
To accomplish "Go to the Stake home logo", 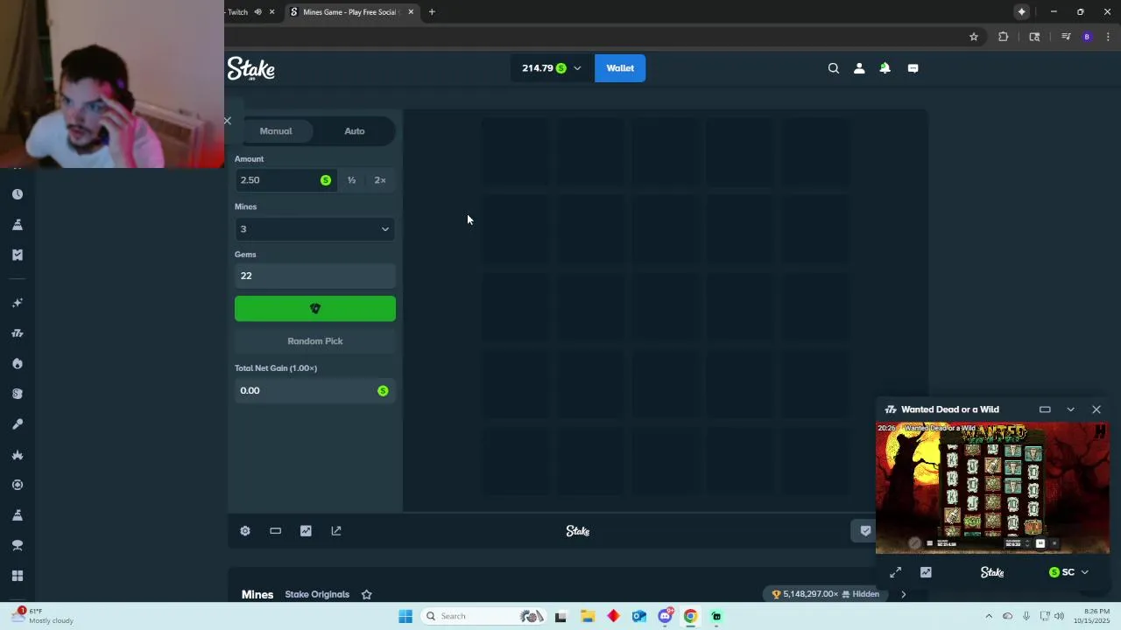I will click(251, 68).
